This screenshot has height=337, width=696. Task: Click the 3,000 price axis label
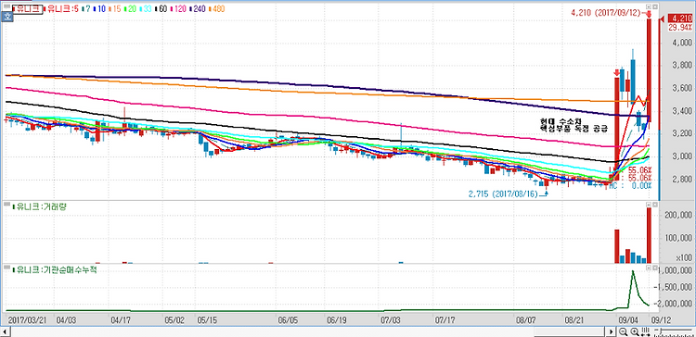point(683,156)
